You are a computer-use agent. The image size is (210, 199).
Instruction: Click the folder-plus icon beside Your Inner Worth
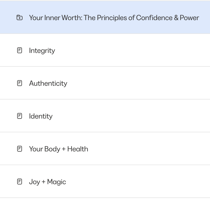pos(20,17)
